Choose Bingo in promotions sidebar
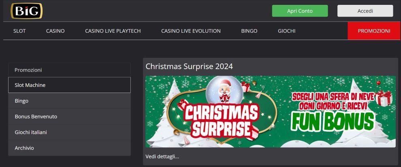The height and width of the screenshot is (167, 401). click(69, 101)
